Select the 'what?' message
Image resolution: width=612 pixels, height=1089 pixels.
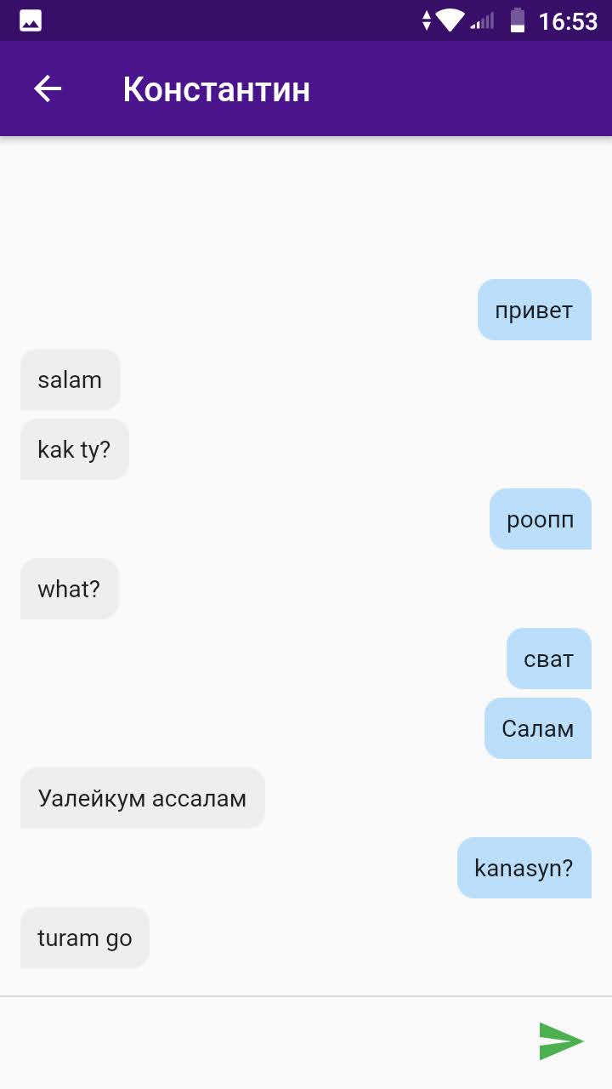click(70, 589)
